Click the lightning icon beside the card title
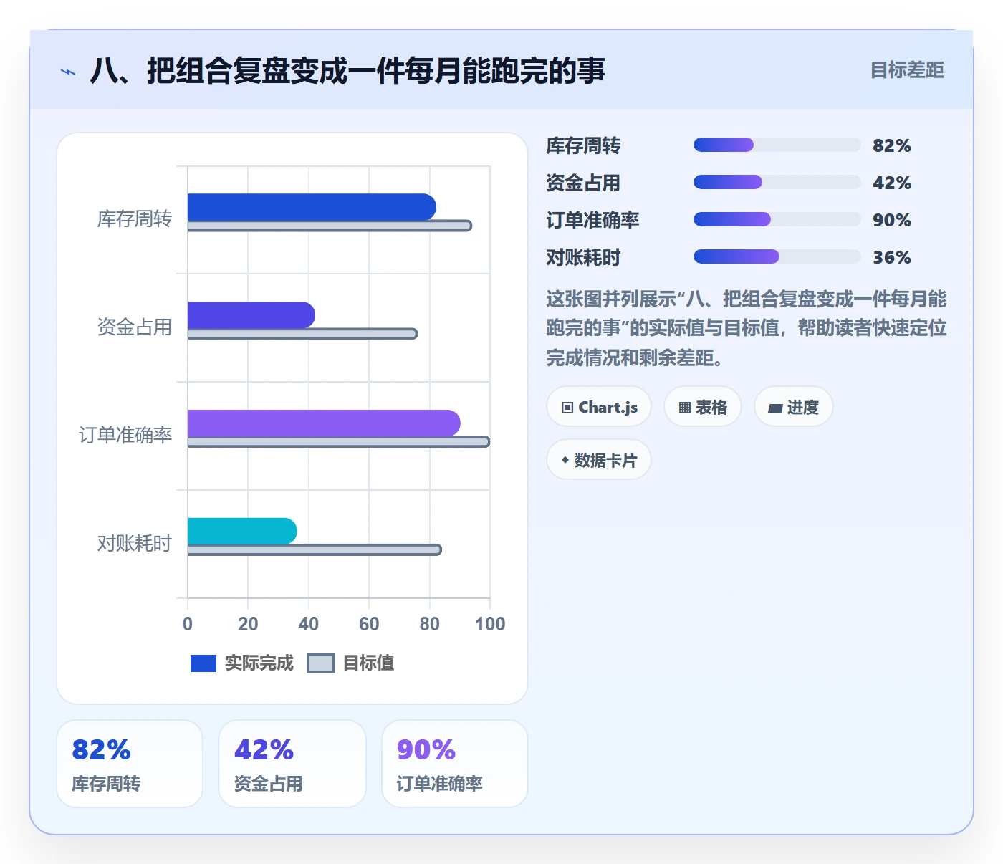 click(68, 72)
